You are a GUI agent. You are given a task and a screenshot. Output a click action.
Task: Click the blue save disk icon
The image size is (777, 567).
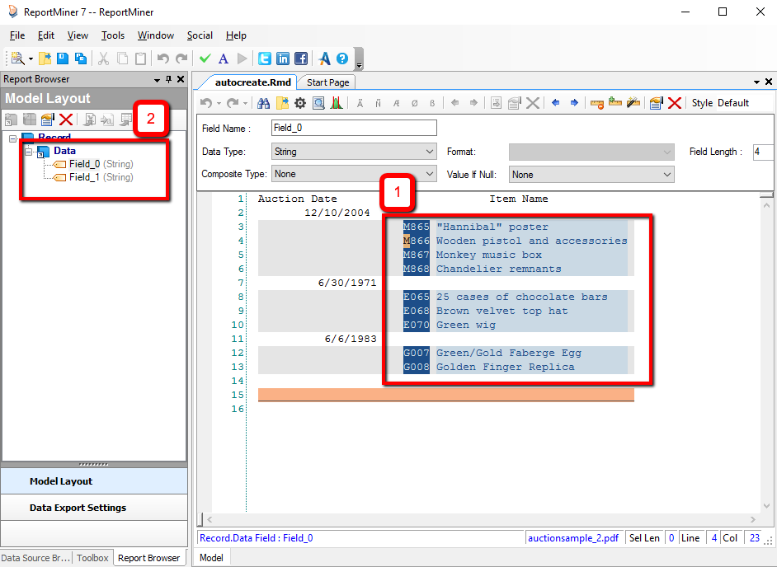pyautogui.click(x=63, y=59)
